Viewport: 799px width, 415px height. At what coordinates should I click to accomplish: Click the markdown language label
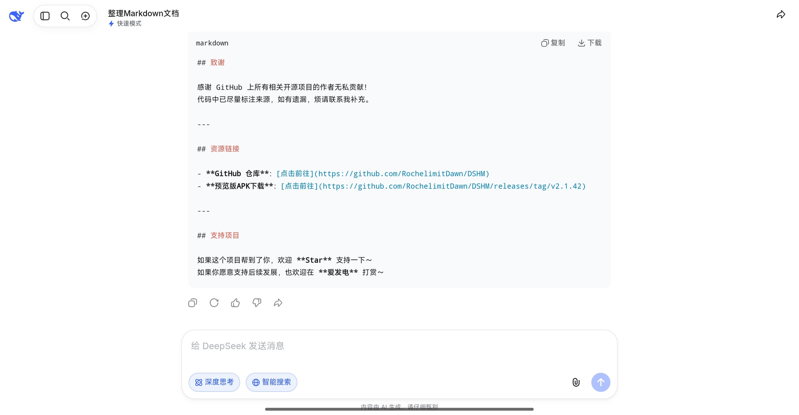click(x=212, y=43)
